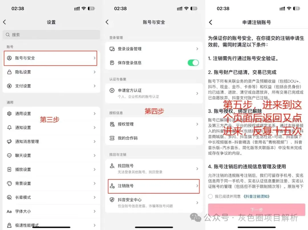Tap the shield icon for 抖音安全中心

coord(112,200)
